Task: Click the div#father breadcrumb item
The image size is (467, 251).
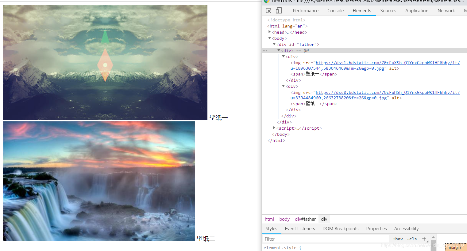Action: pos(305,219)
